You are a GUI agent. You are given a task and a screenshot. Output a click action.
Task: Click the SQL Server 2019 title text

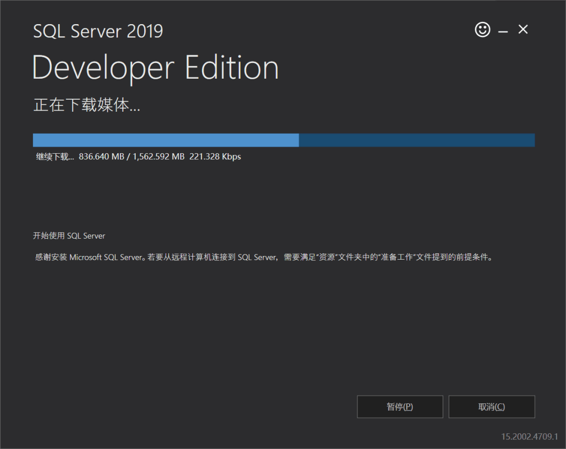pos(98,31)
